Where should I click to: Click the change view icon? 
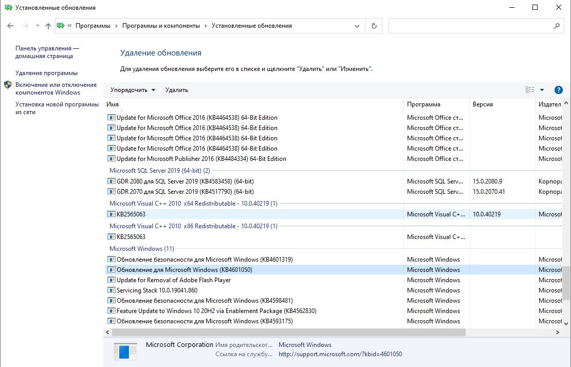[530, 90]
